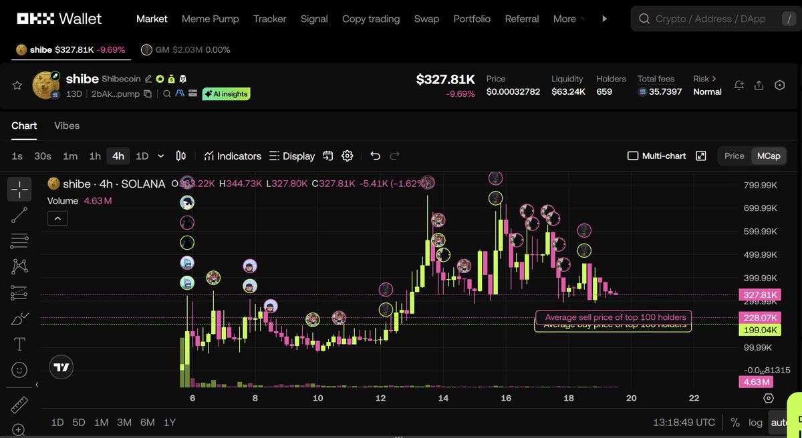Set the interval to 1h
The image size is (802, 438).
pos(95,156)
